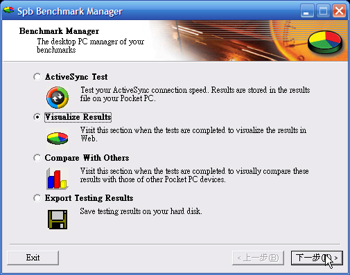Click the Visualize Results pie chart icon

58,138
